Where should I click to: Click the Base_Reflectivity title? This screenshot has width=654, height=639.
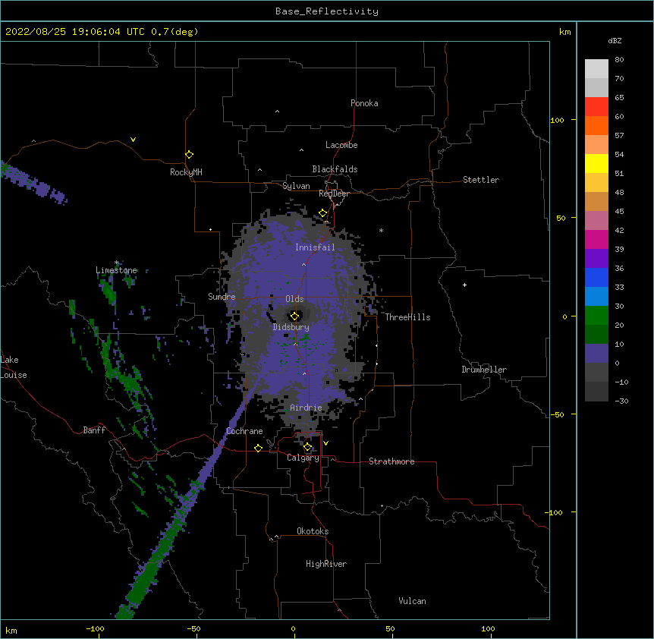click(327, 11)
